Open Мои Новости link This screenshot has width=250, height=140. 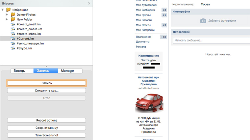pyautogui.click(x=144, y=20)
